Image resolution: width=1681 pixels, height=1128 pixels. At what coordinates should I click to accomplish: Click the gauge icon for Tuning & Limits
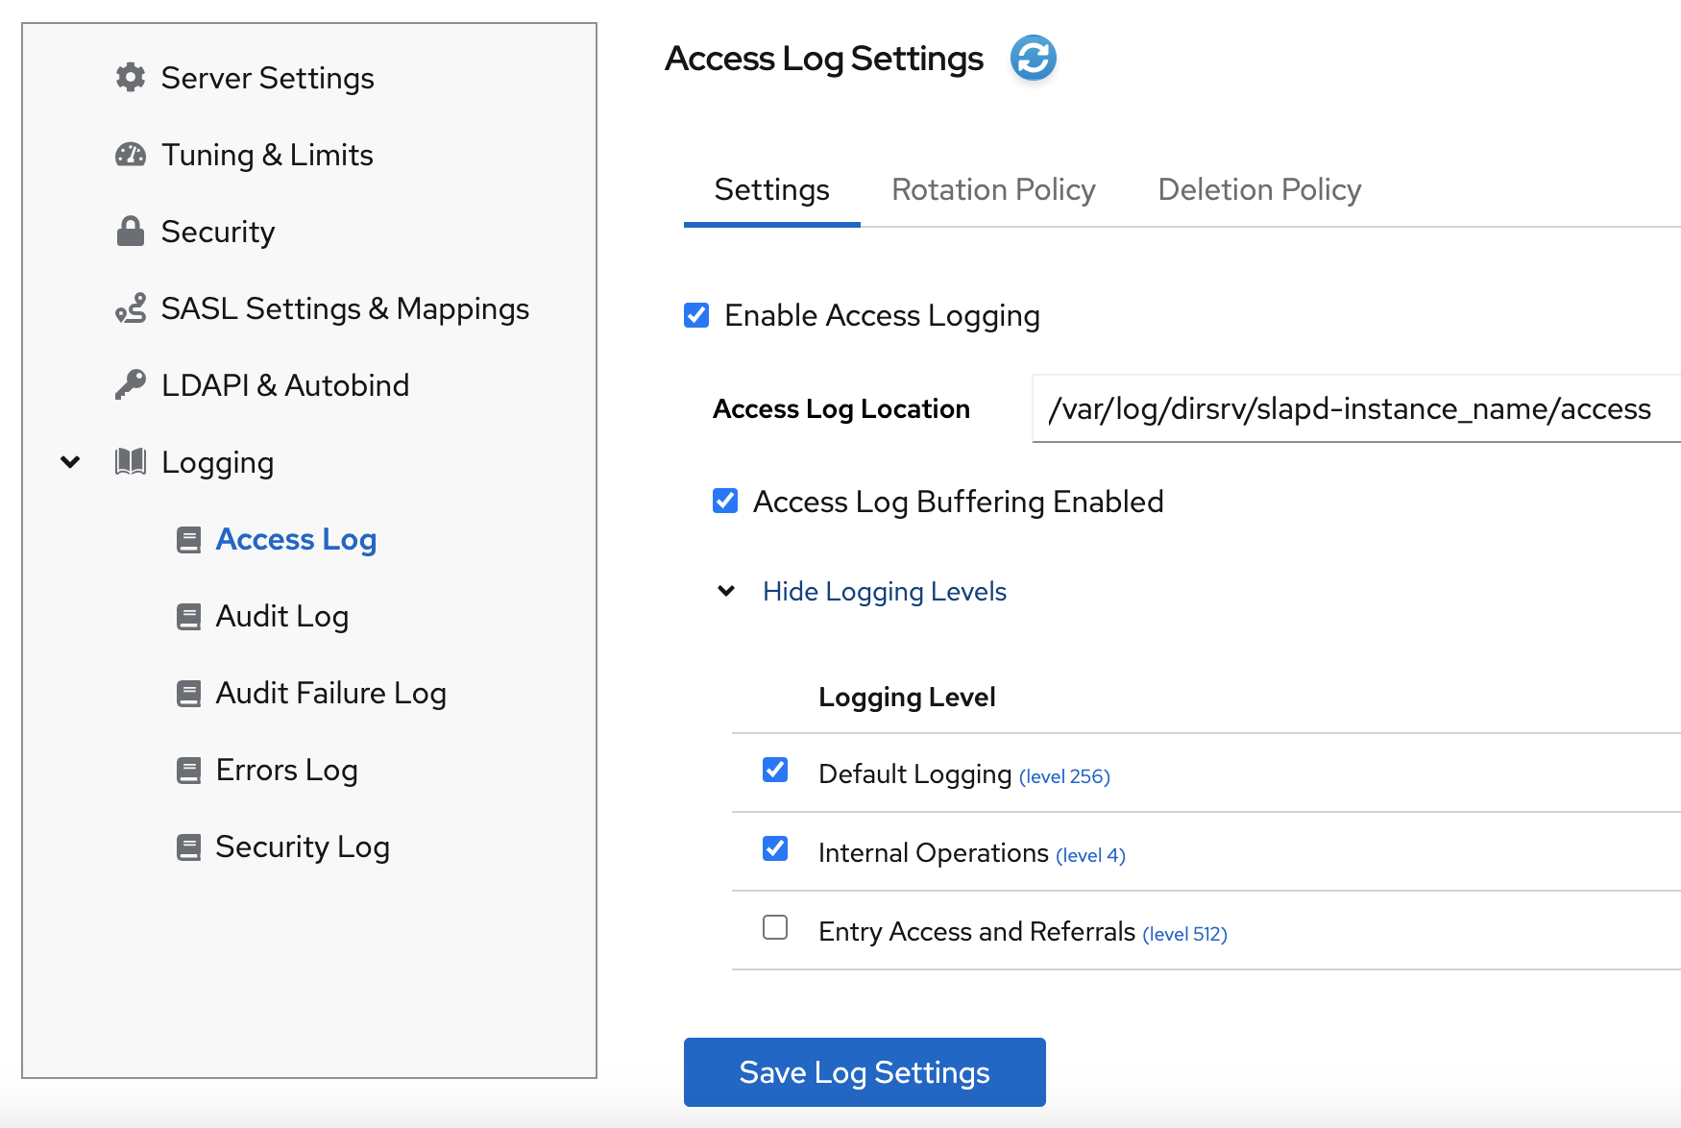[x=131, y=155]
